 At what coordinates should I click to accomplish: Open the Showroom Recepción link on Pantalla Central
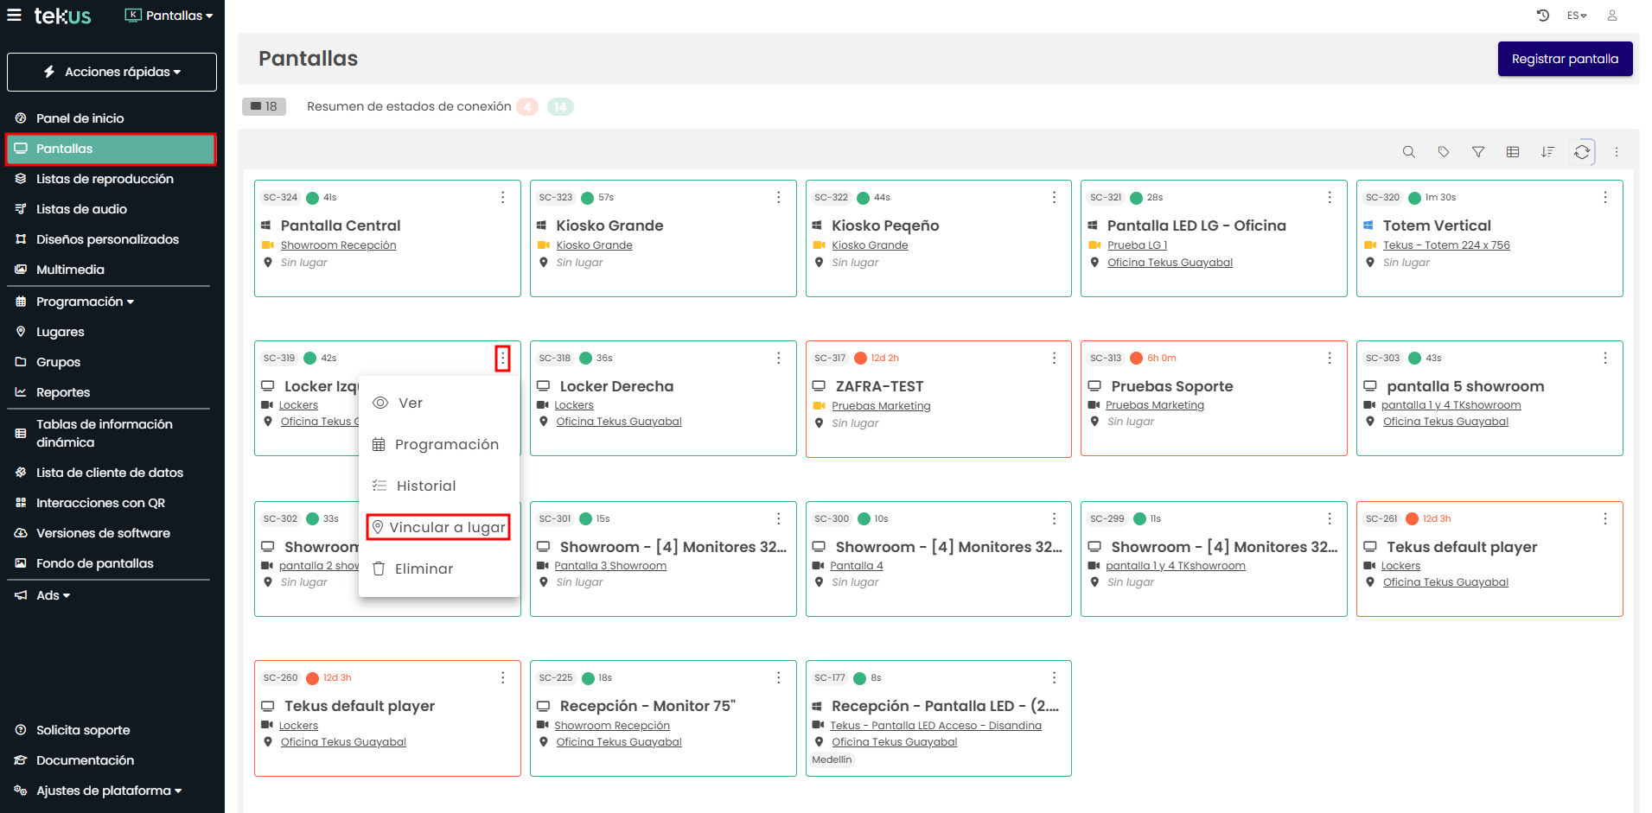click(x=338, y=245)
